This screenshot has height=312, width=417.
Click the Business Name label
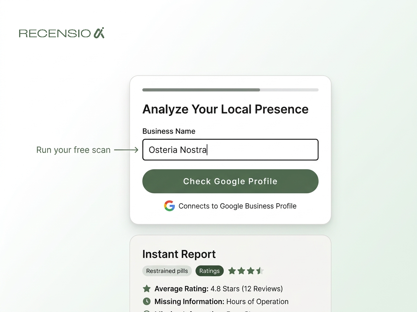pyautogui.click(x=169, y=131)
